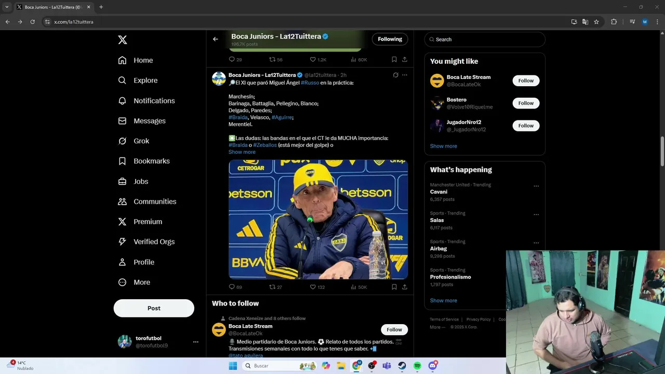Open Messages in sidebar
Viewport: 665px width, 374px height.
[x=142, y=121]
